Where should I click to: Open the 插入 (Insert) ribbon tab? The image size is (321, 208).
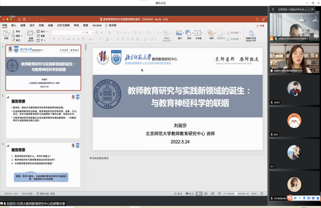coord(14,25)
